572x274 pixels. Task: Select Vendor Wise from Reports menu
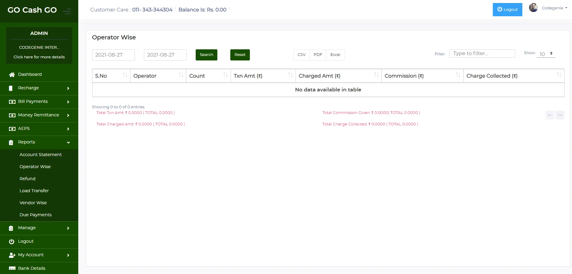[x=33, y=203]
